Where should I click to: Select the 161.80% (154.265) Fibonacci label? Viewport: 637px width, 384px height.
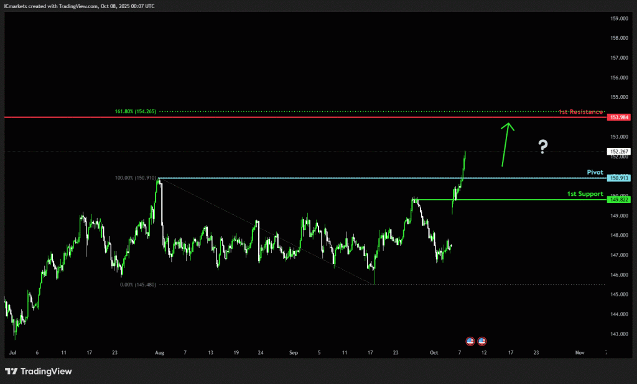[135, 112]
